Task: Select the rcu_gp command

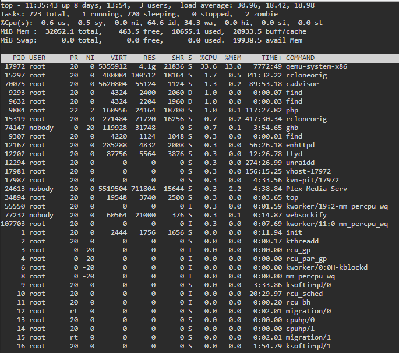Action: [x=298, y=250]
